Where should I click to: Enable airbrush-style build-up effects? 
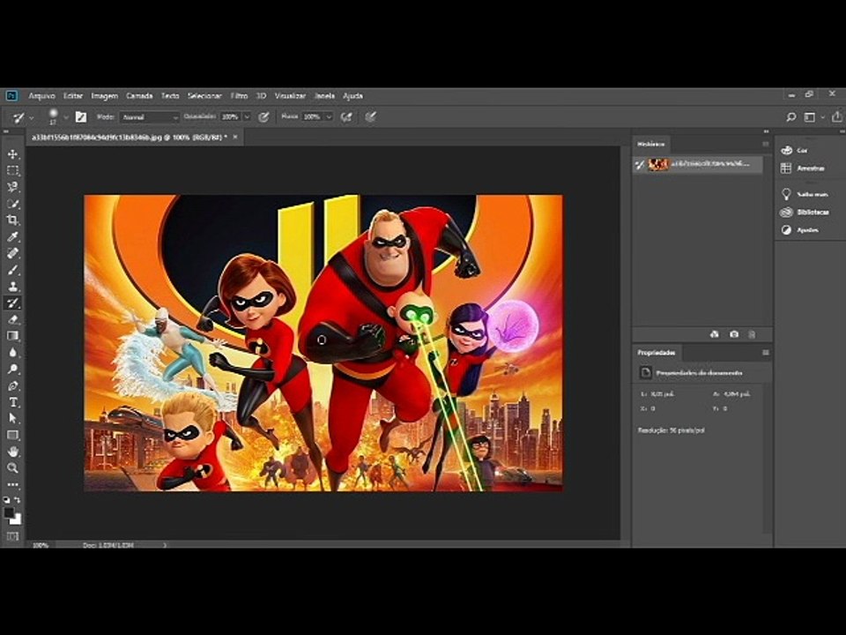[x=346, y=116]
